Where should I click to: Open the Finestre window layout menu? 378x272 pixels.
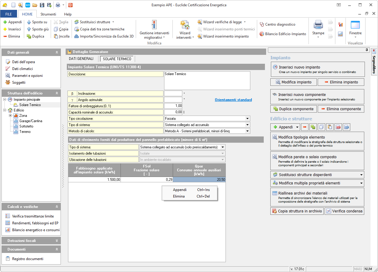[x=355, y=30]
